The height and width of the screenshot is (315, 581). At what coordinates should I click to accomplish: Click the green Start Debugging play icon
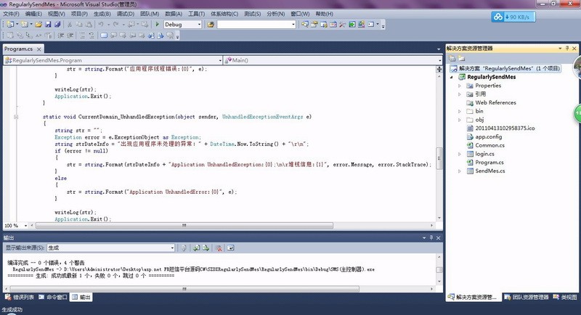pyautogui.click(x=158, y=24)
